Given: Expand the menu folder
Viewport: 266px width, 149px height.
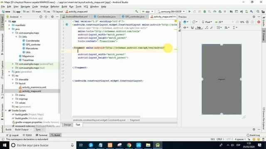Looking at the screenshot, I should point(13,95).
